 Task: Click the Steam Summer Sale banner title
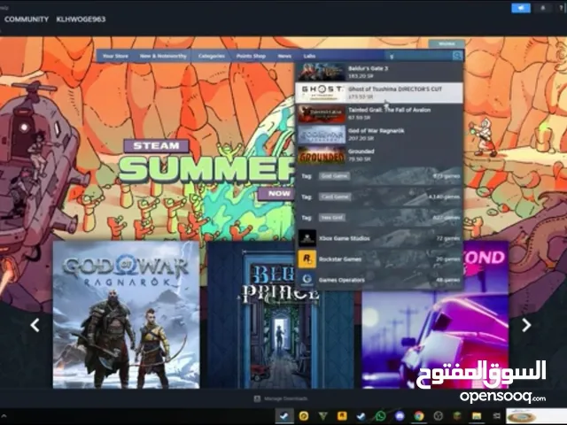click(x=206, y=168)
